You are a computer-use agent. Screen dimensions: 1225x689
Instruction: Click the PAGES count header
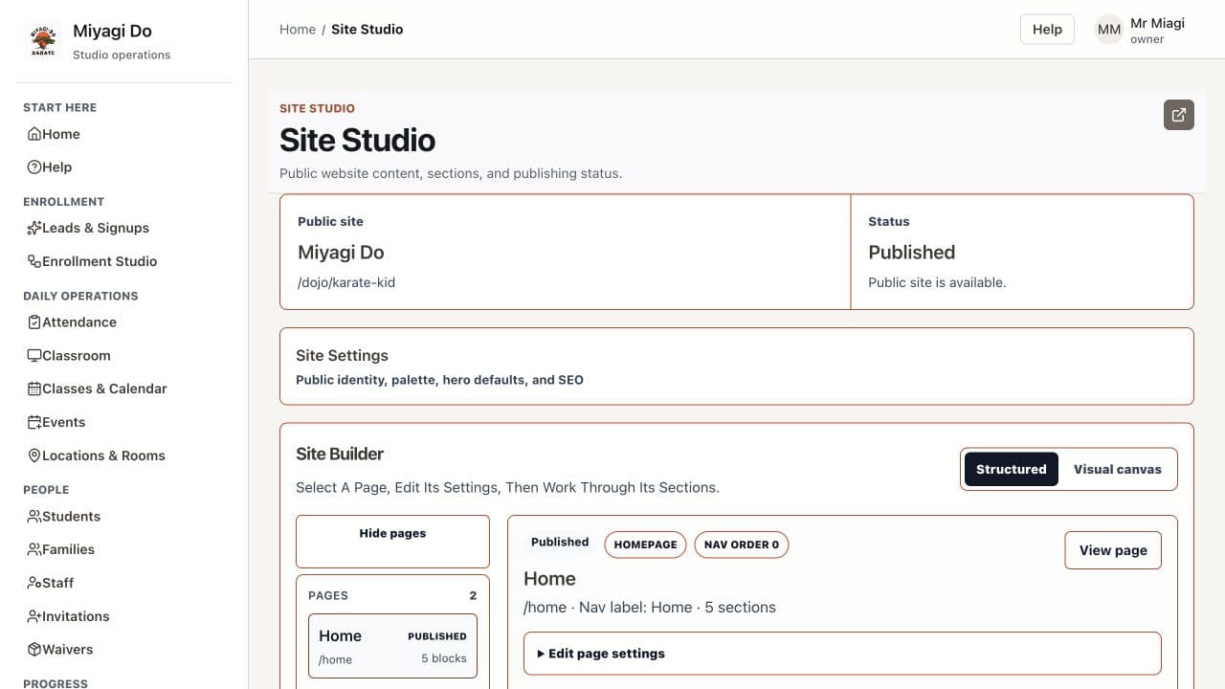[x=392, y=595]
